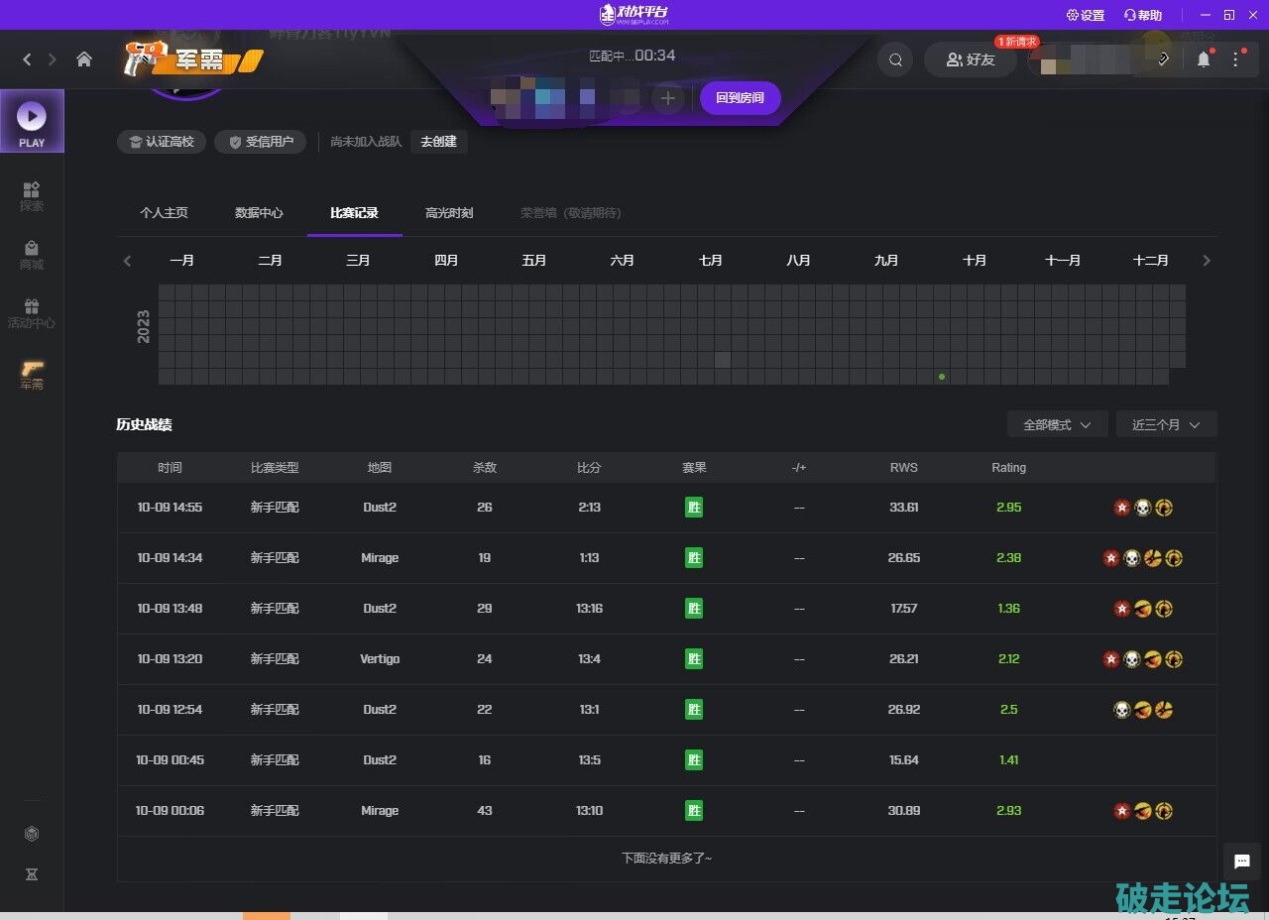Open the Explore section in sidebar
The width and height of the screenshot is (1269, 920).
[32, 195]
